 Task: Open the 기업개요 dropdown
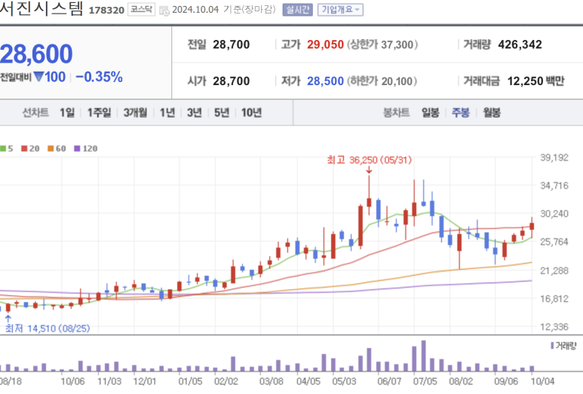click(340, 10)
